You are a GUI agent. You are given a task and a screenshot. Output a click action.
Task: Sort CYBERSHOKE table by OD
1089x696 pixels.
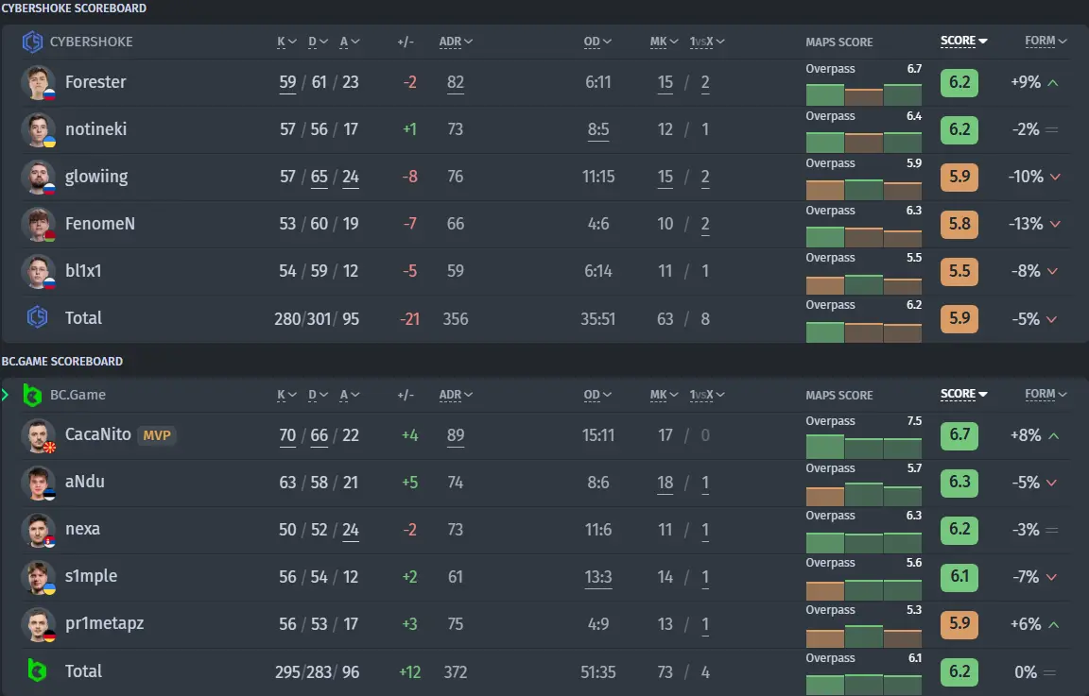pyautogui.click(x=597, y=42)
